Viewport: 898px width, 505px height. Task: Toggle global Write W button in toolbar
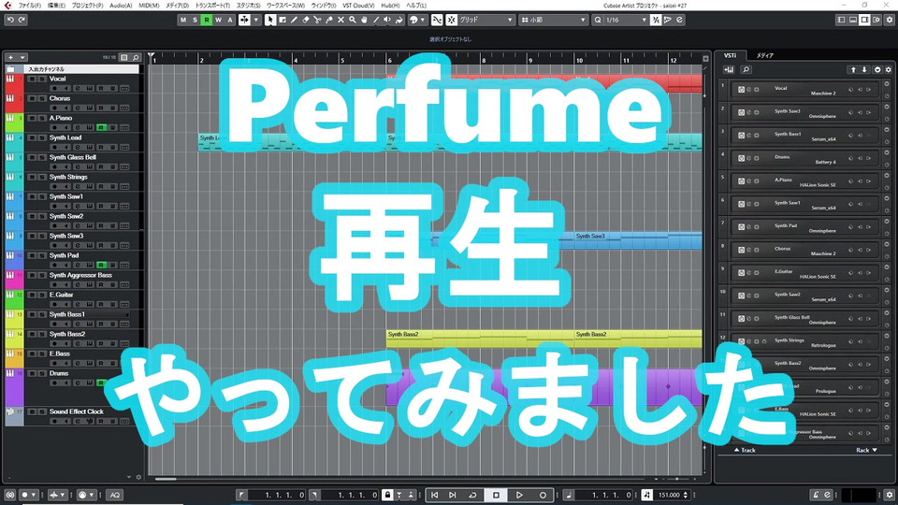218,20
